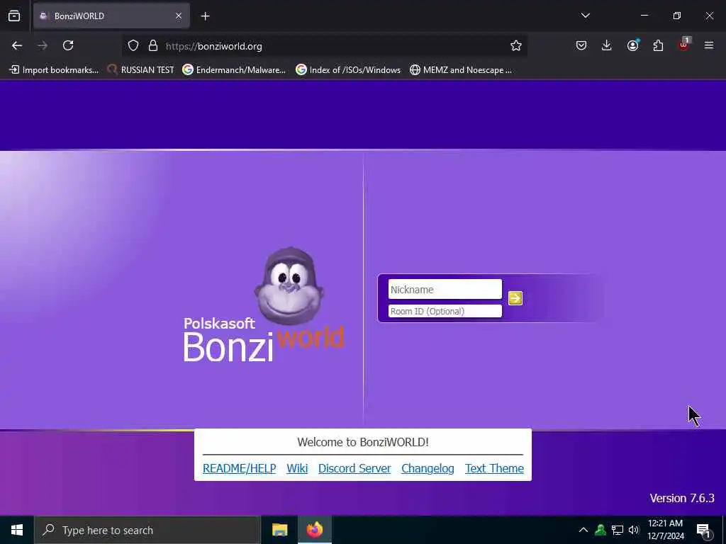Reload the page with the refresh icon

(x=68, y=45)
